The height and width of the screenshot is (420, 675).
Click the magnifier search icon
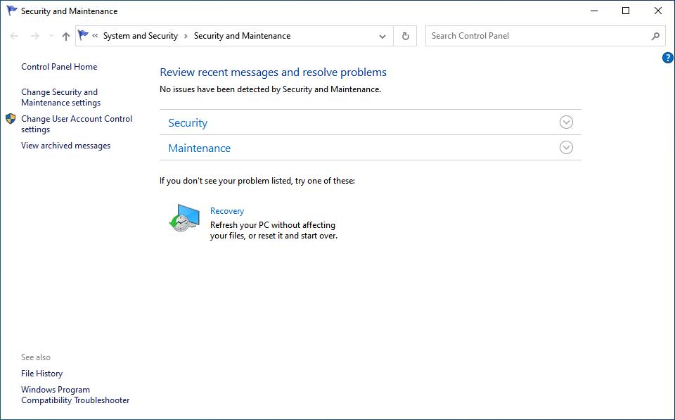point(655,36)
